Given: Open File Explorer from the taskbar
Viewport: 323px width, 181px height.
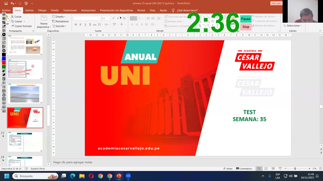Looking at the screenshot, I should [x=82, y=176].
